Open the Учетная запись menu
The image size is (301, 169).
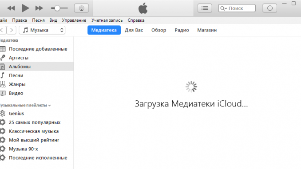[x=107, y=20]
